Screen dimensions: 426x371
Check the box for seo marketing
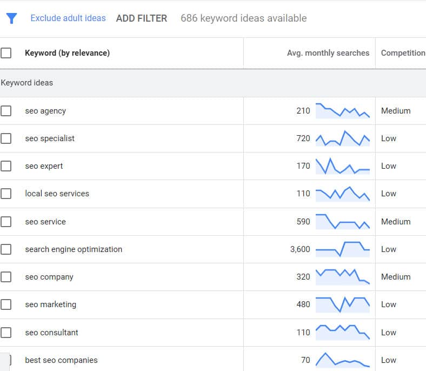[6, 304]
